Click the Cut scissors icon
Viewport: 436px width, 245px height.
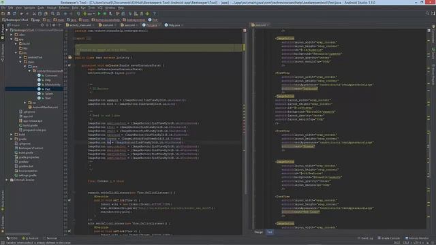click(34, 14)
